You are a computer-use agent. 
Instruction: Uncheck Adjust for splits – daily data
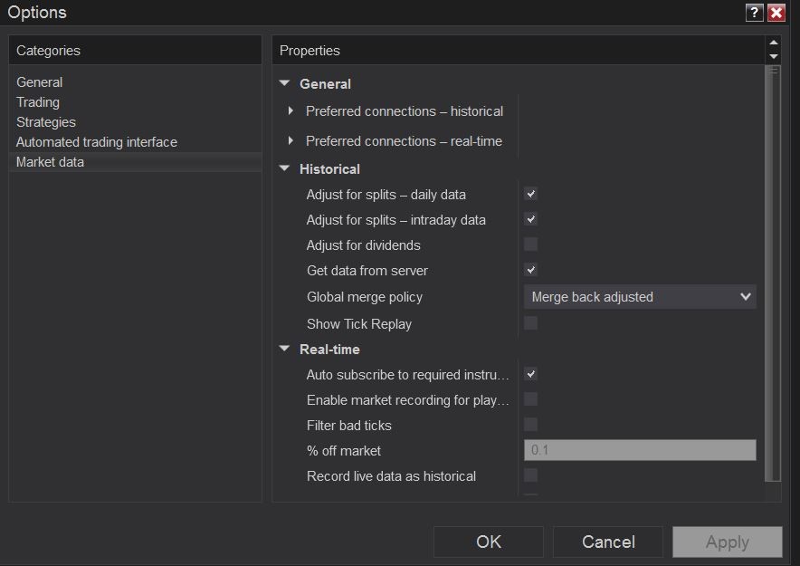pyautogui.click(x=531, y=194)
